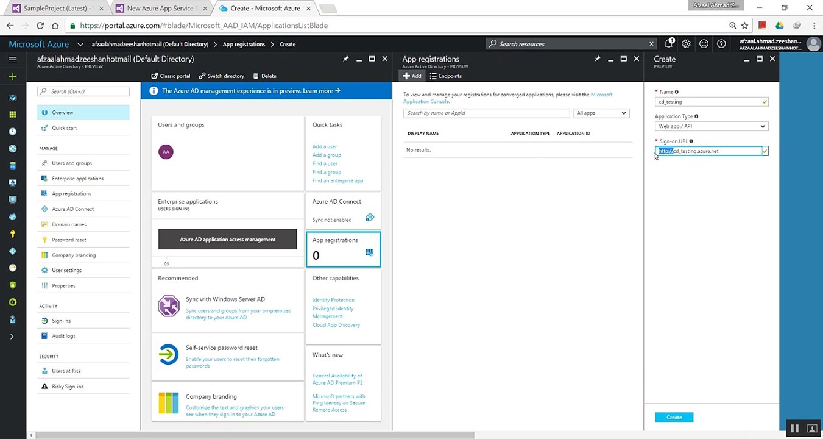Open the notifications bell icon
823x439 pixels.
coord(669,44)
